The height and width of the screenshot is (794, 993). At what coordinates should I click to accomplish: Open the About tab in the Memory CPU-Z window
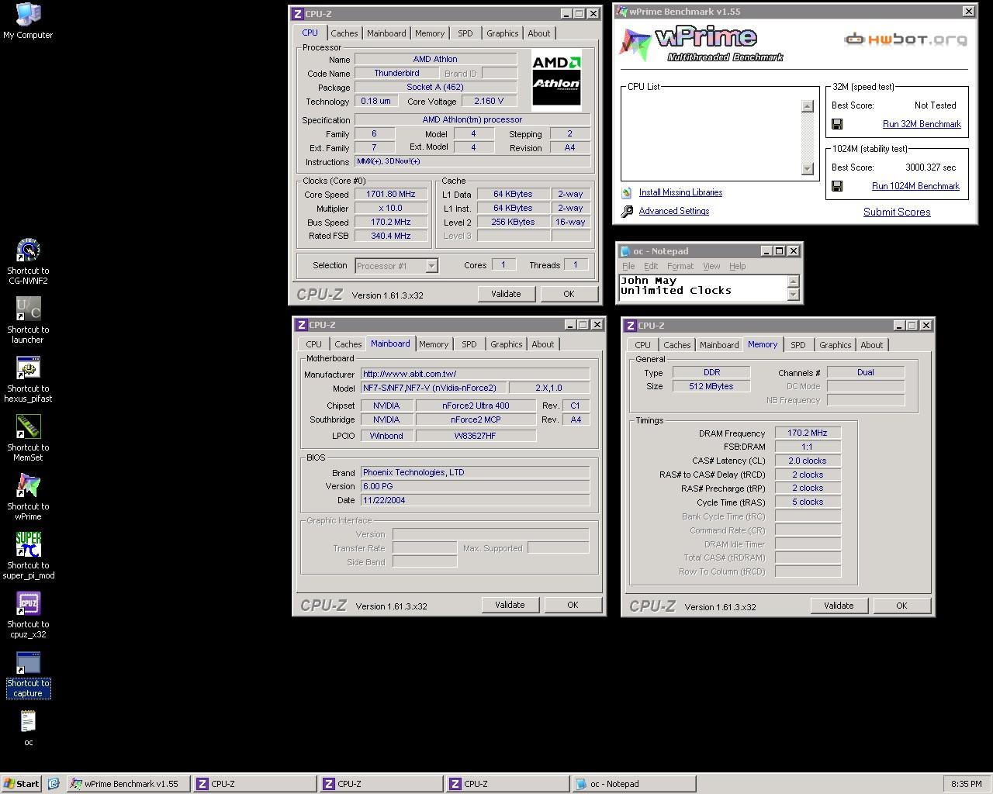pos(872,345)
